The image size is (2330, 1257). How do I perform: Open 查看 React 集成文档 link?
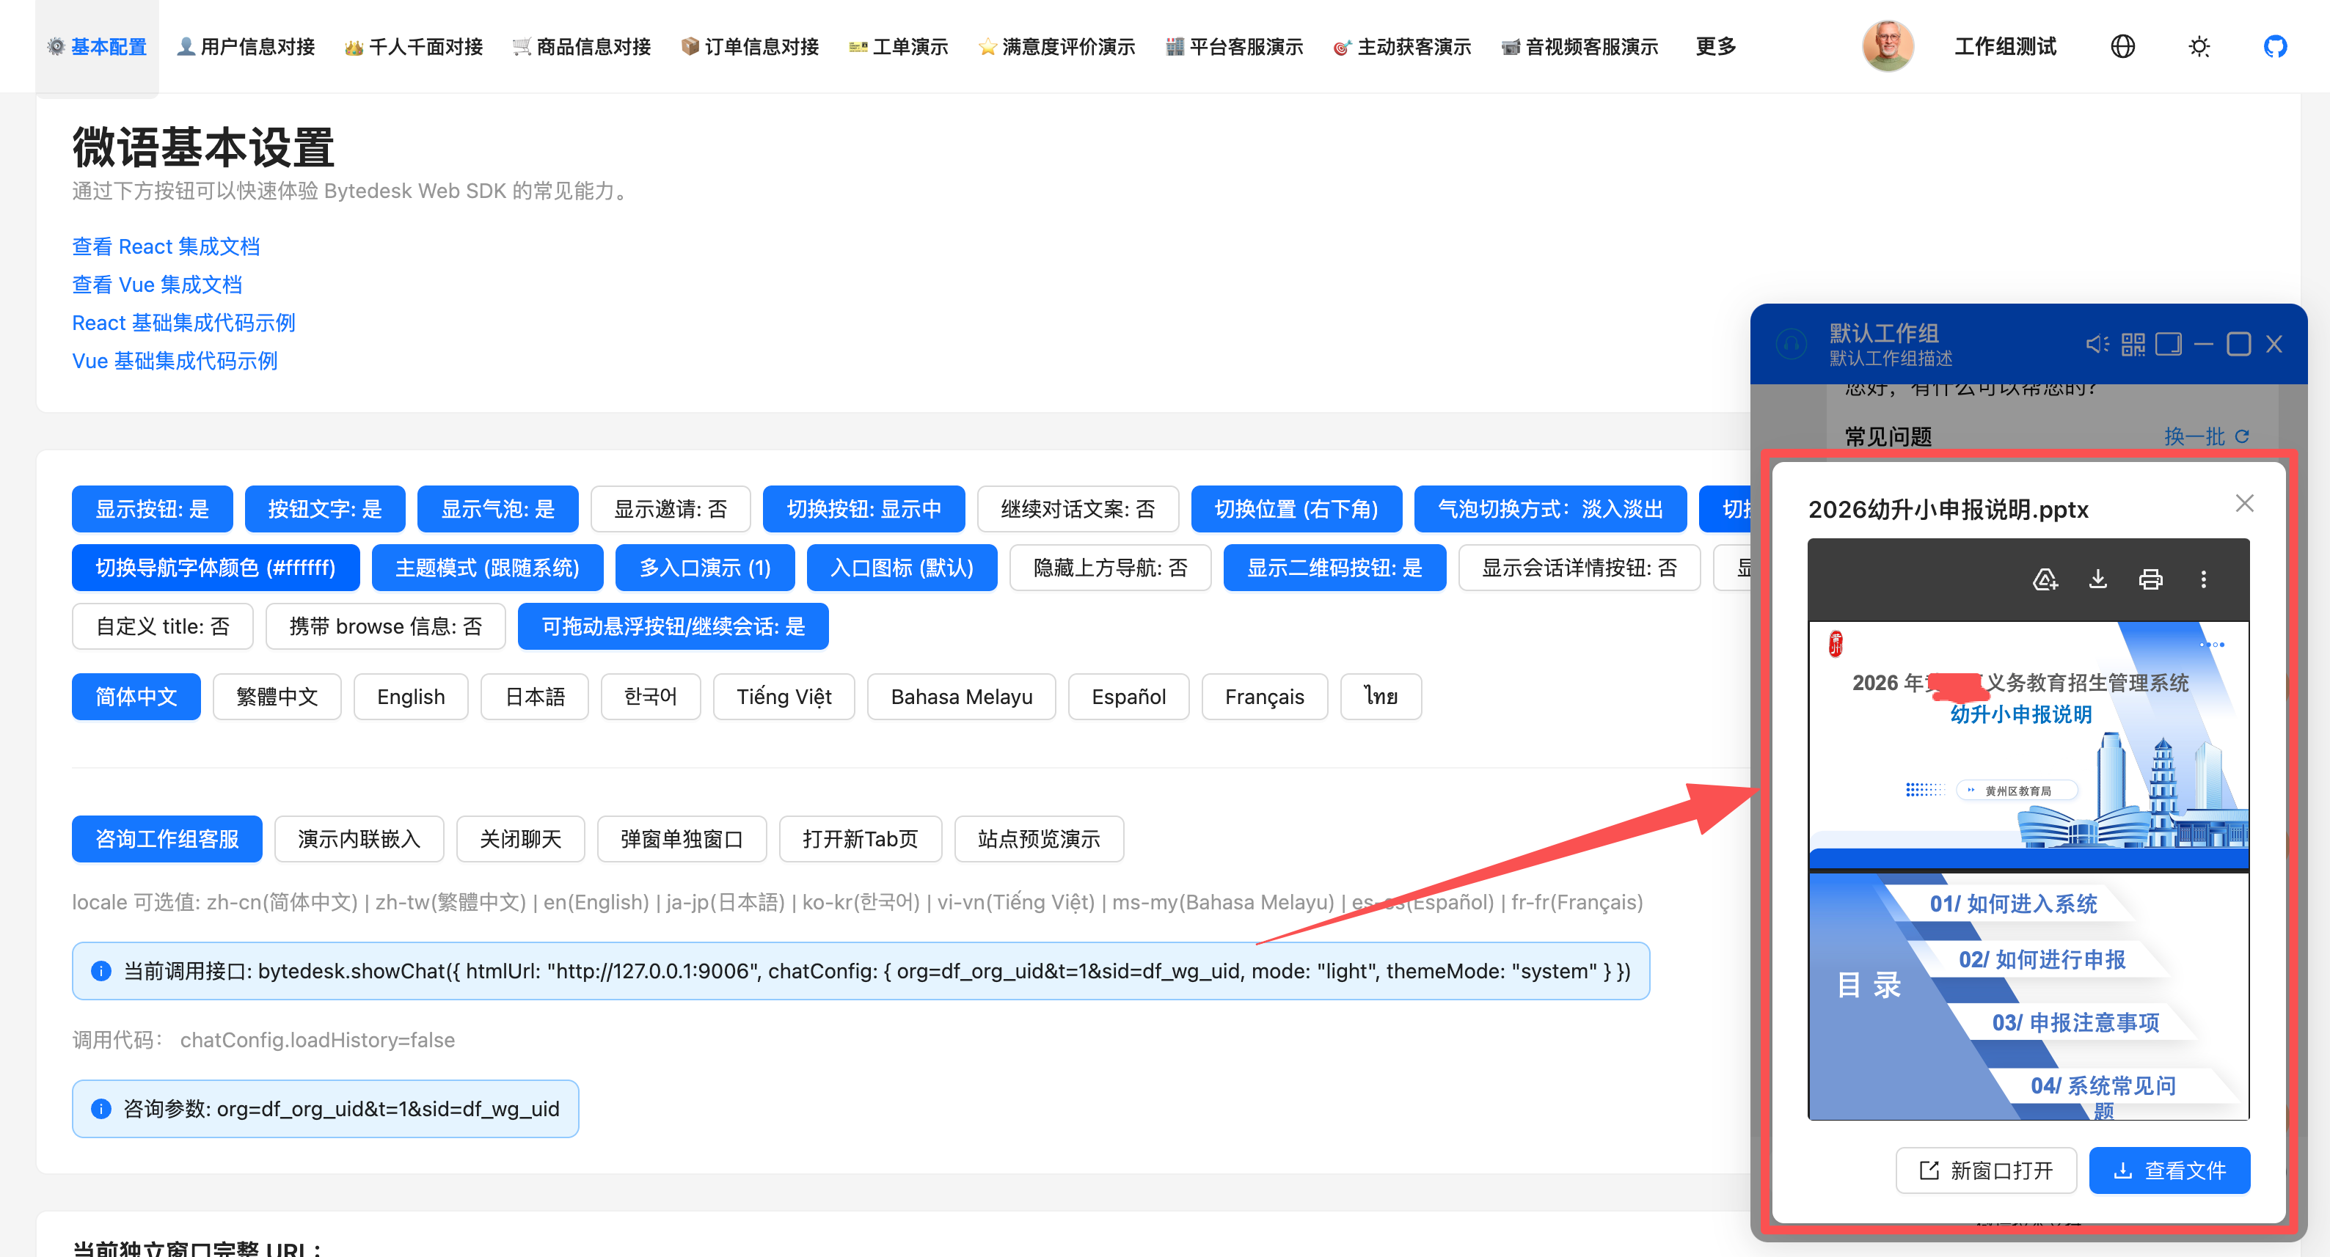click(x=166, y=246)
